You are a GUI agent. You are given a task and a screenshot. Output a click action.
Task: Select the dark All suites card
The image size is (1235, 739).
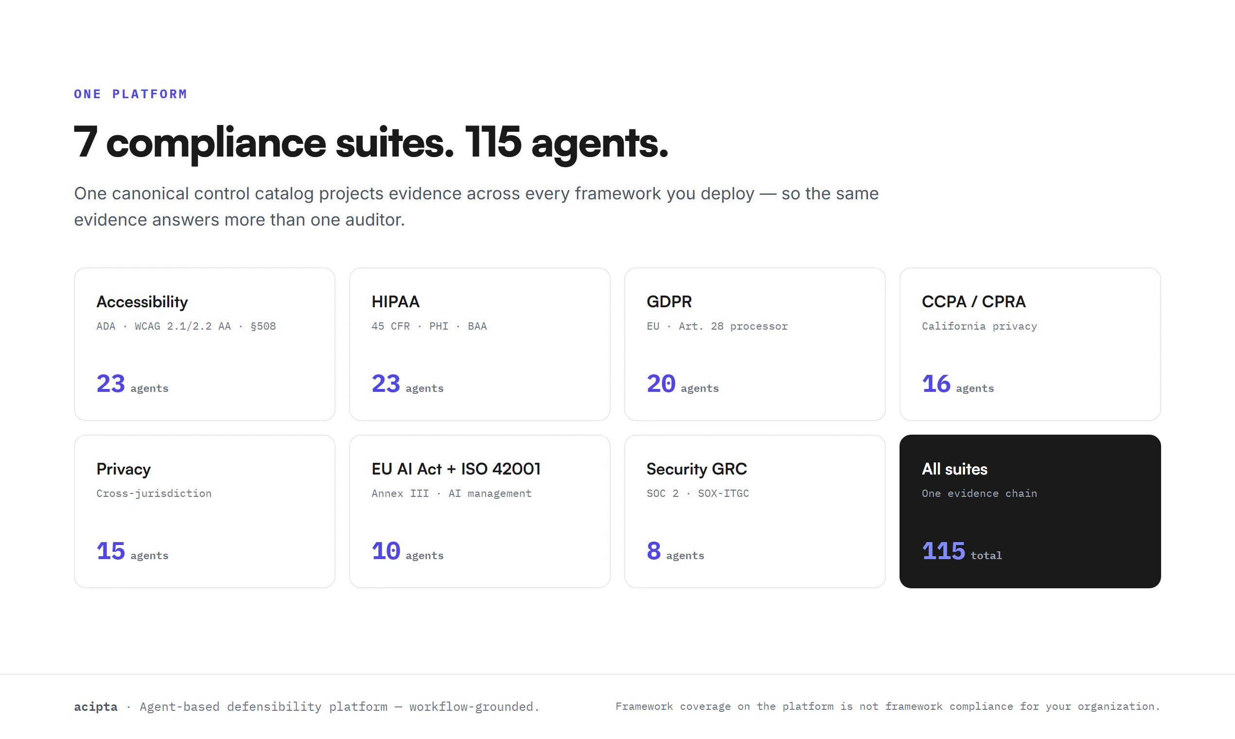pyautogui.click(x=1030, y=511)
